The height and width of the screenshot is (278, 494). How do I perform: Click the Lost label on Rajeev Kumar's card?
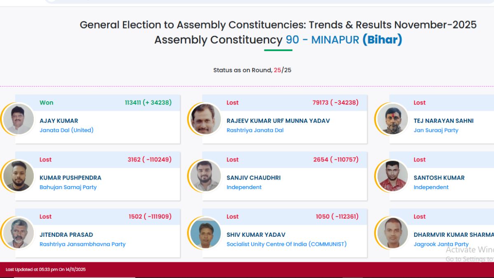233,103
